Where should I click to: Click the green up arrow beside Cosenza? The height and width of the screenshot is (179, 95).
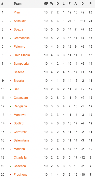click(x=11, y=166)
